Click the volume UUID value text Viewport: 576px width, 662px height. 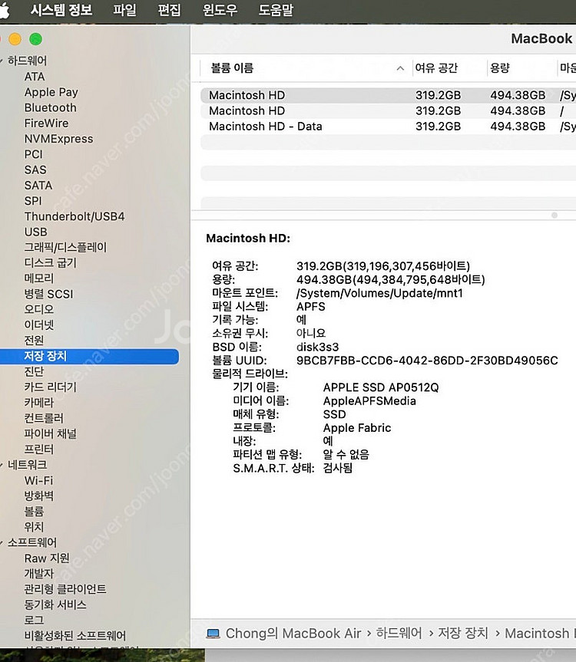coord(427,361)
